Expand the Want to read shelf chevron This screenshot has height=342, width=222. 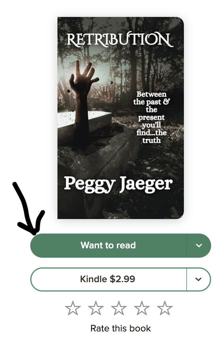pyautogui.click(x=199, y=245)
